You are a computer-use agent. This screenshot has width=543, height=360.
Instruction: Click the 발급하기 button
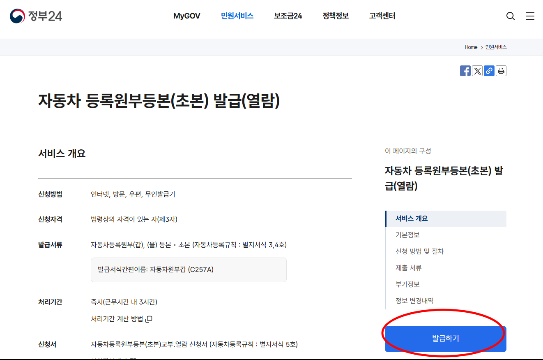click(446, 339)
